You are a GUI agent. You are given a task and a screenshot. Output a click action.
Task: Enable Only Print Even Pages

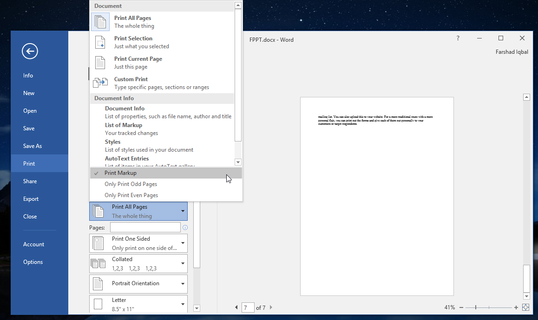point(131,195)
